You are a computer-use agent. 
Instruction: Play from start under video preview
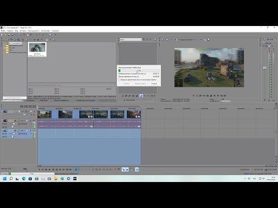200,96
